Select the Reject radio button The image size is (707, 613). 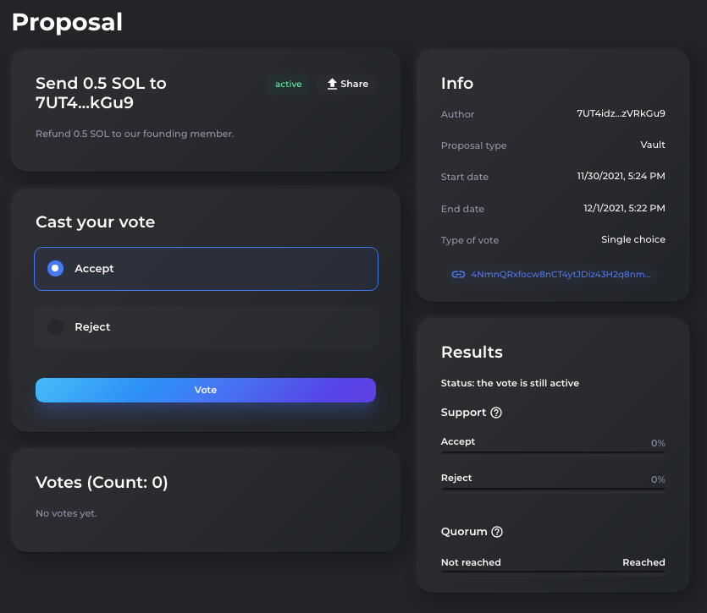click(x=56, y=327)
